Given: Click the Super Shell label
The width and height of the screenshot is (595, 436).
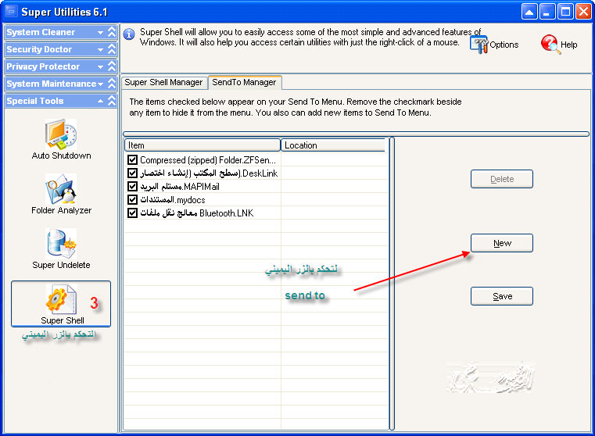Looking at the screenshot, I should click(x=63, y=320).
